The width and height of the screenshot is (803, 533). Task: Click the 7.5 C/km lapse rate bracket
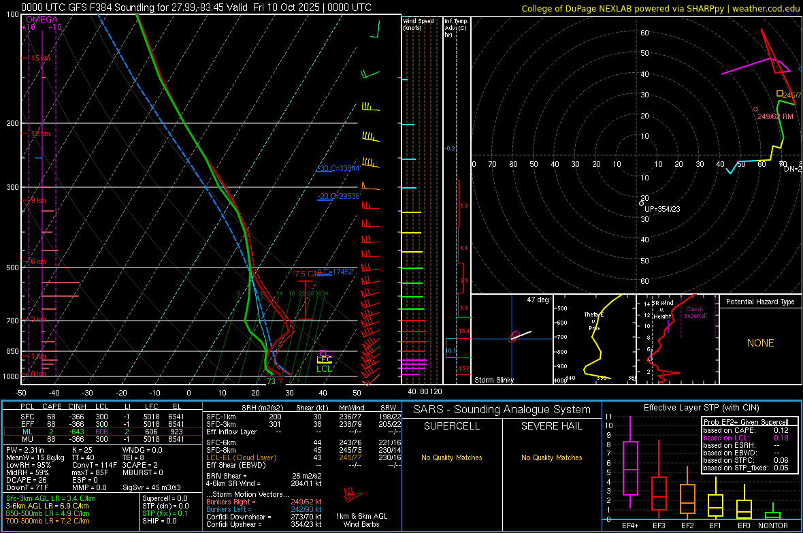click(x=306, y=300)
